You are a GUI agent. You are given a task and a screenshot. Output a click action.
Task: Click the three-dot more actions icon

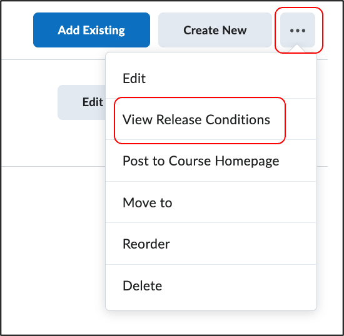click(x=298, y=30)
